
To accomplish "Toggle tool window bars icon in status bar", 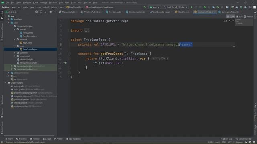I will click(x=2, y=142).
